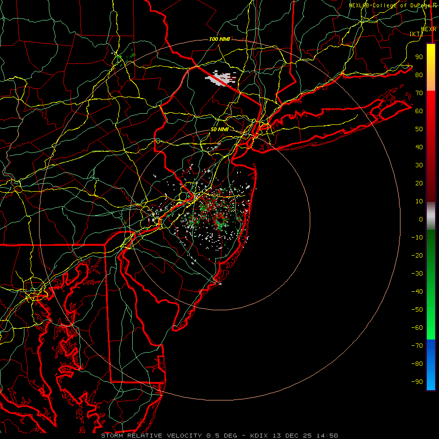
Task: Select the [KT] units label
Action: click(x=417, y=34)
